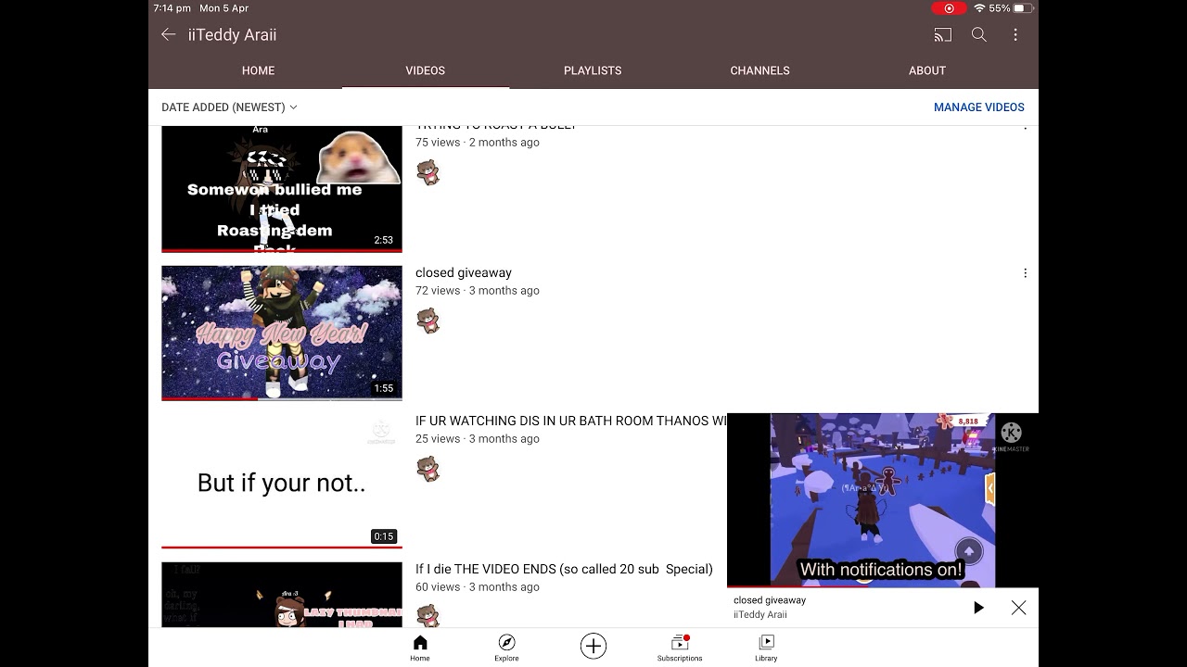Switch to the HOME tab
The height and width of the screenshot is (667, 1187).
[259, 70]
